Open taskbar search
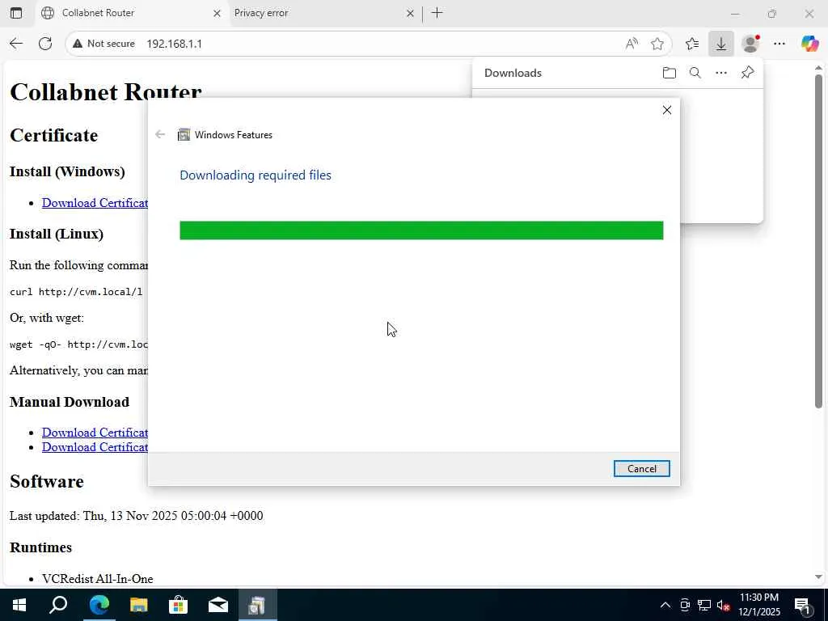This screenshot has height=621, width=828. pyautogui.click(x=58, y=605)
